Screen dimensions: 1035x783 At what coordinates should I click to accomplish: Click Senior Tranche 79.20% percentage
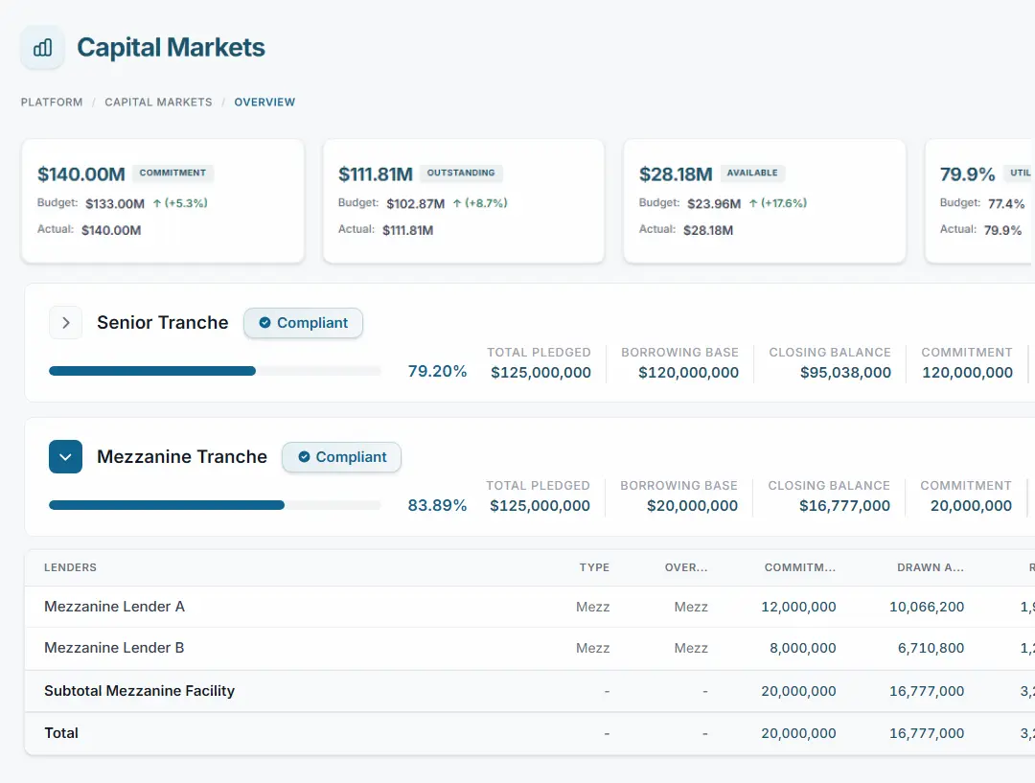(437, 371)
